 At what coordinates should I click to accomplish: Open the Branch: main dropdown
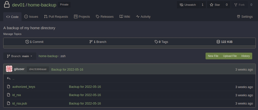(20, 56)
